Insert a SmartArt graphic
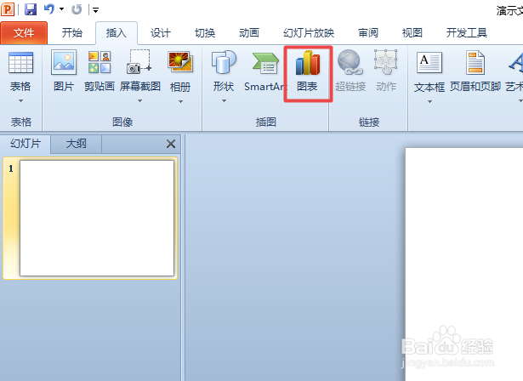Image resolution: width=523 pixels, height=381 pixels. 264,71
